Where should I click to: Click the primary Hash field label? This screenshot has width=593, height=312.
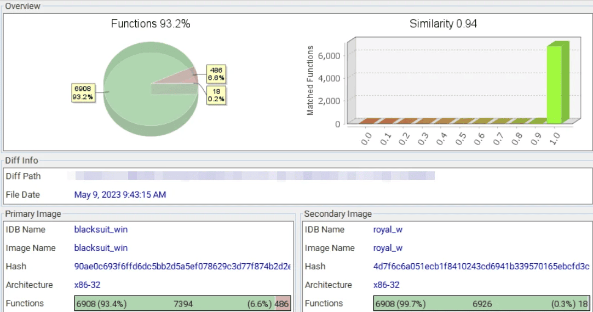[x=16, y=267]
